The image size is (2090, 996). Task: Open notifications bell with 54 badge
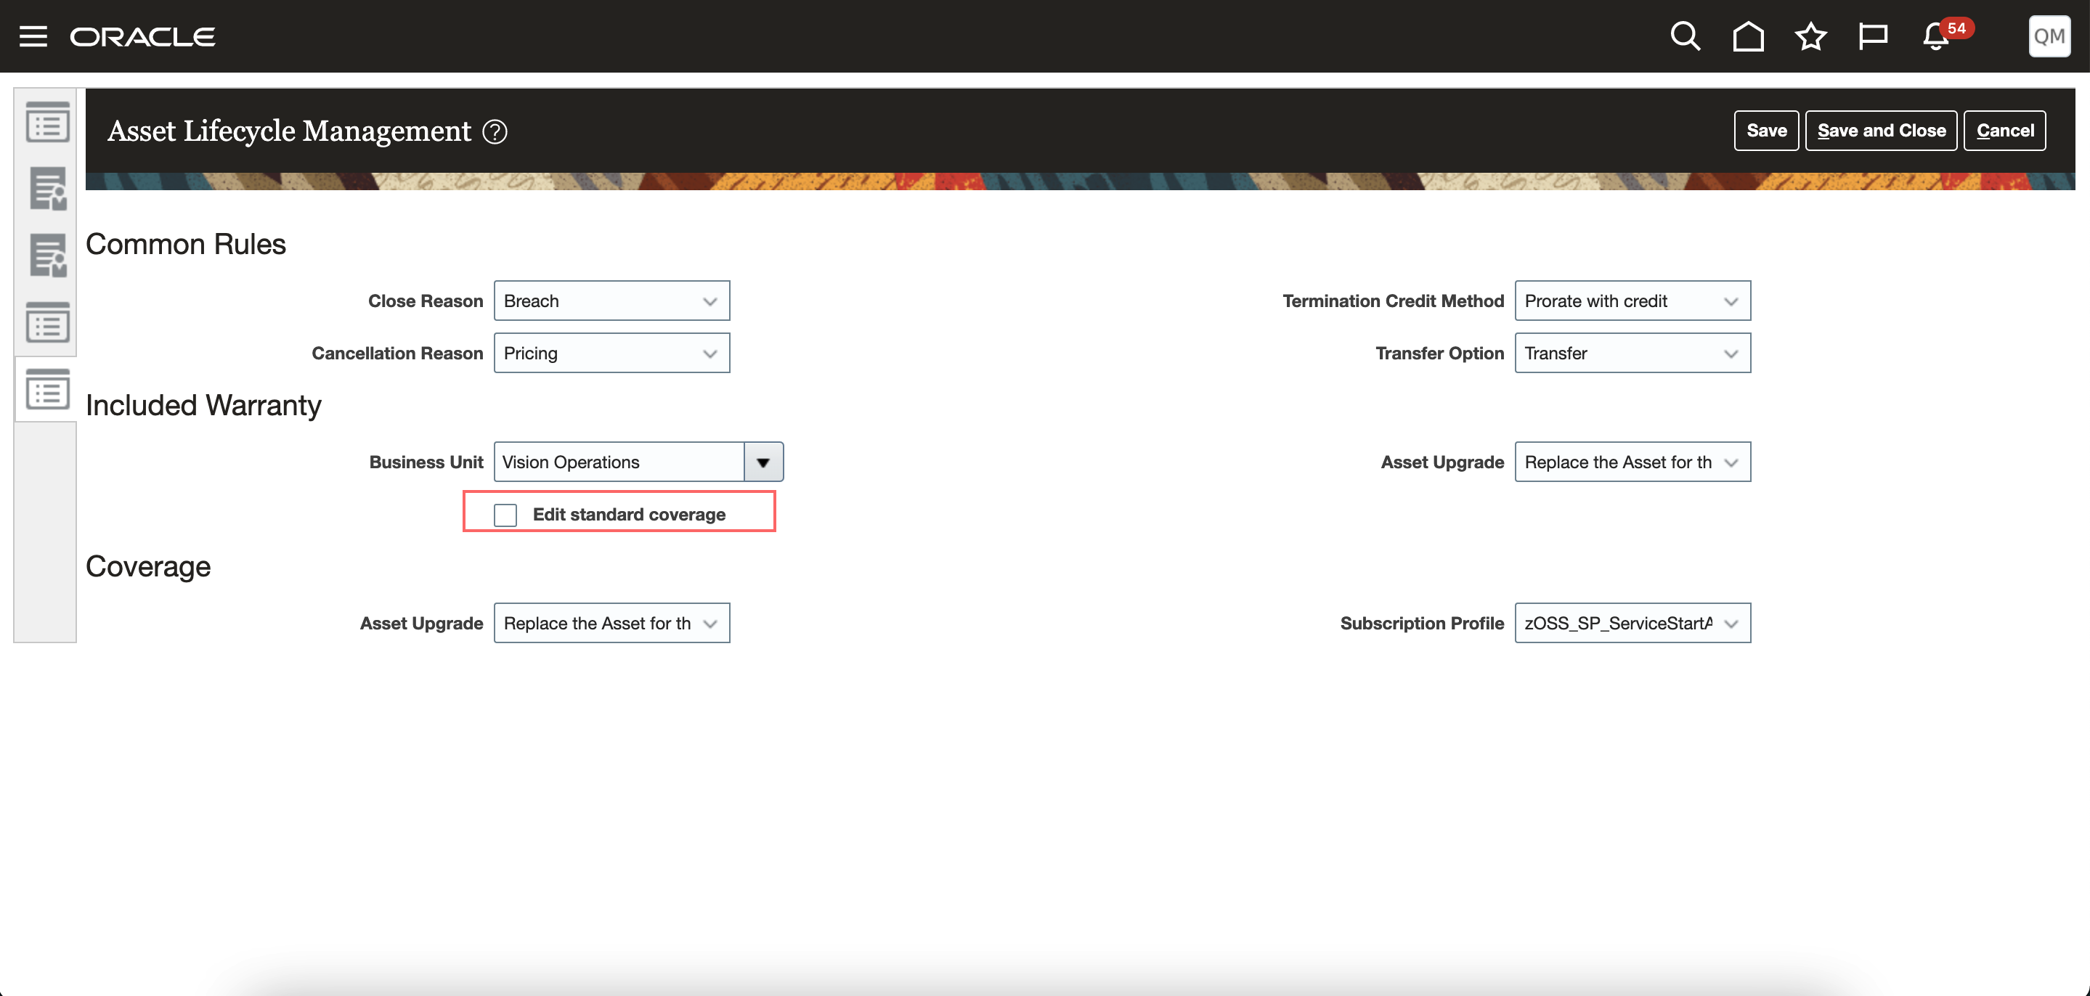pos(1937,36)
